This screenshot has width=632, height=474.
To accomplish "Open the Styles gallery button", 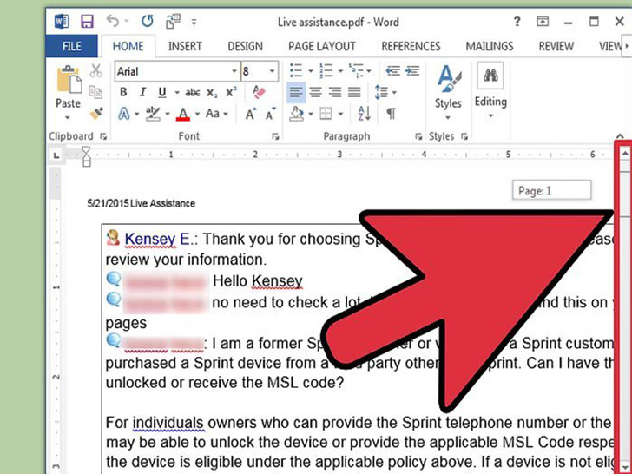I will 448,93.
